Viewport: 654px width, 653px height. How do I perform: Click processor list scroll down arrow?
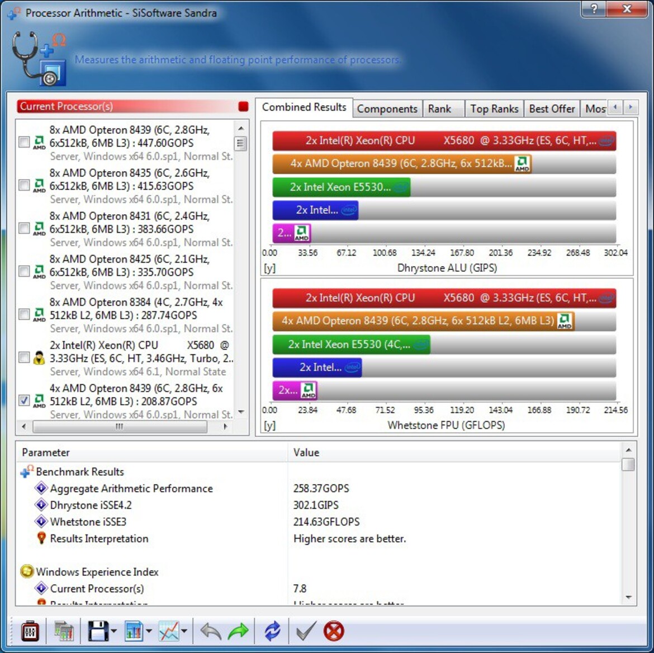point(241,412)
